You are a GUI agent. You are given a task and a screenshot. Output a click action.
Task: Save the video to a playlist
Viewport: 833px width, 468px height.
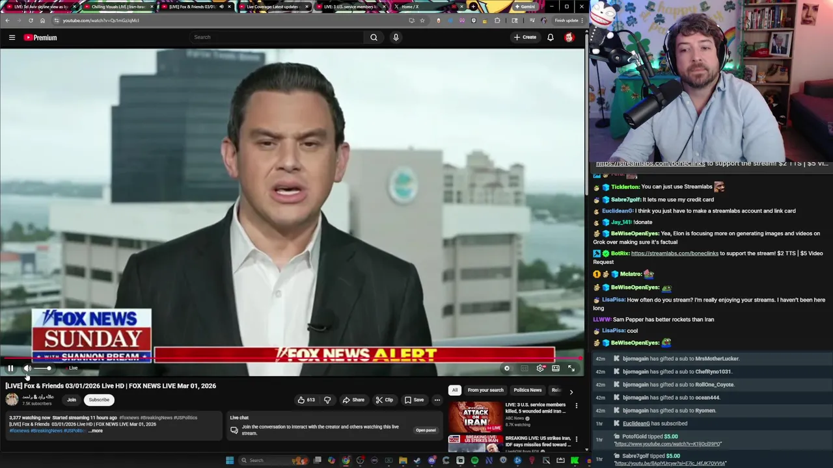click(414, 400)
